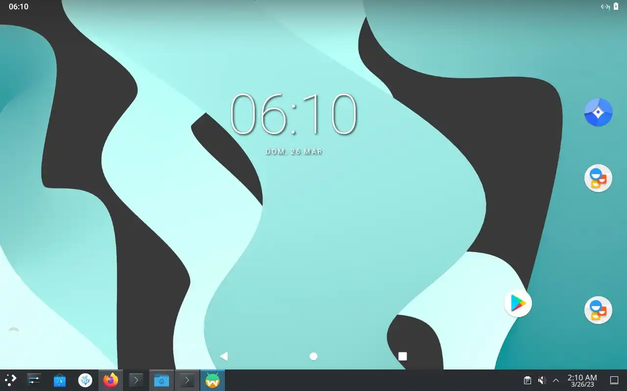Tap the large 06:10 clock widget
The width and height of the screenshot is (627, 391).
coord(293,114)
